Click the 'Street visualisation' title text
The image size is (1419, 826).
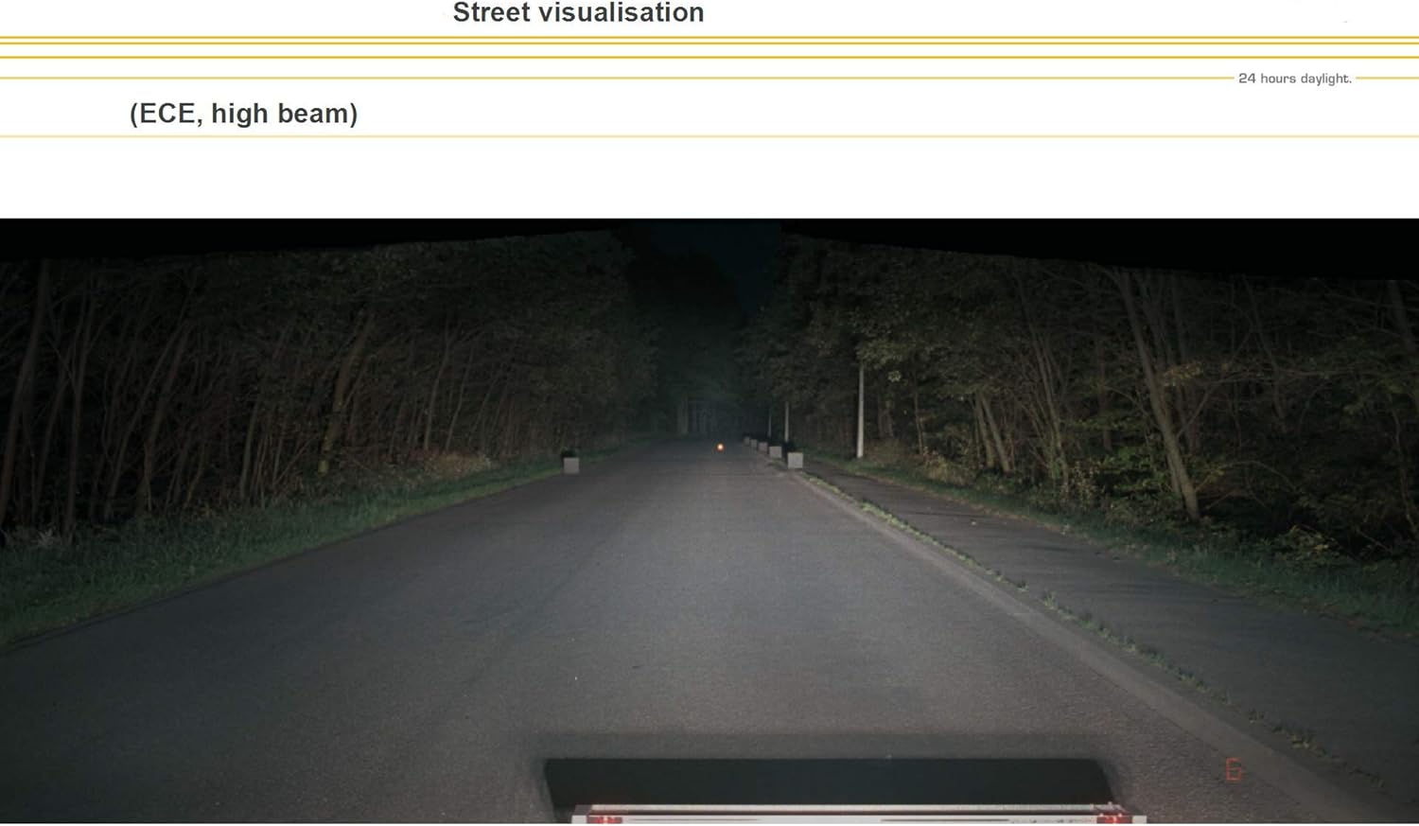click(578, 13)
